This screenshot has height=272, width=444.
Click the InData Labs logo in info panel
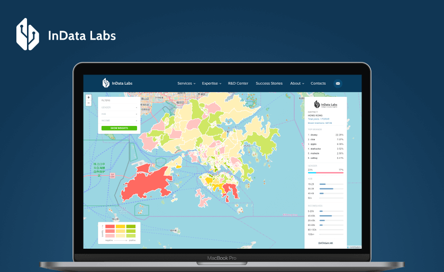pos(325,105)
